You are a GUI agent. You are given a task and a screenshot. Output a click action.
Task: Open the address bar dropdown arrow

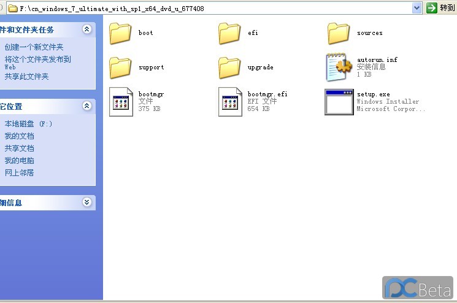(417, 8)
